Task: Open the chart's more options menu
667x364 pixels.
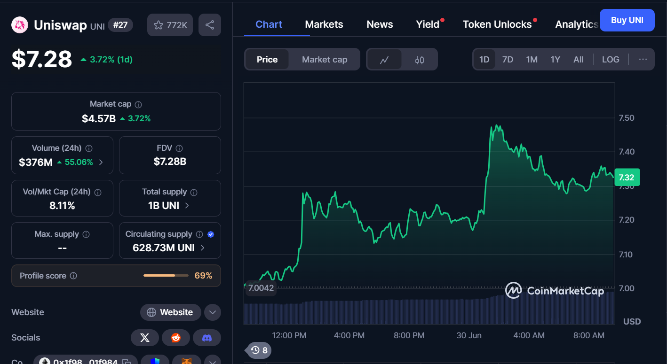Action: [643, 60]
